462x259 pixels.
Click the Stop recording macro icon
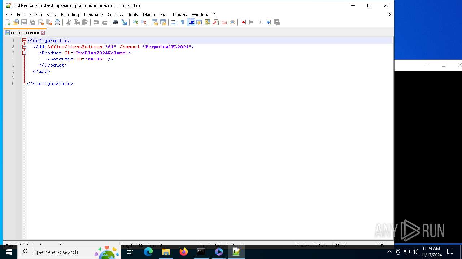click(252, 22)
